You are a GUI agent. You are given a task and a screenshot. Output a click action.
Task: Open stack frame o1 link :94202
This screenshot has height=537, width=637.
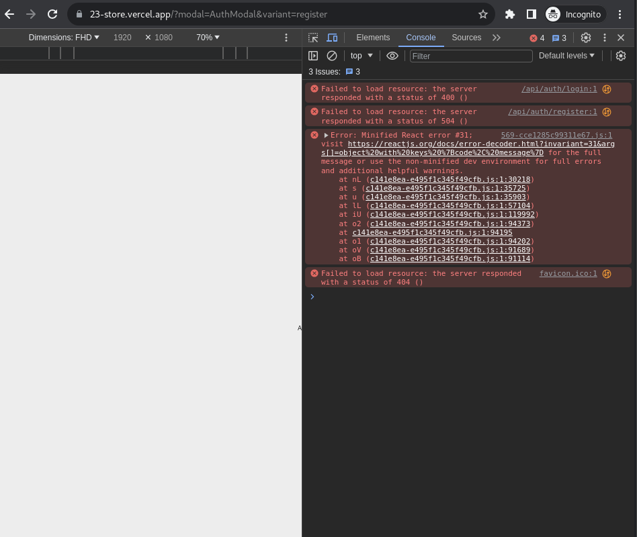point(450,241)
